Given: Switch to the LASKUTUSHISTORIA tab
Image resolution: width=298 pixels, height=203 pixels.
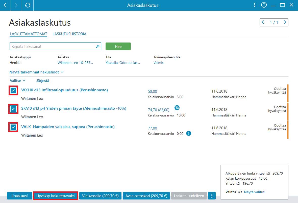Looking at the screenshot, I should (x=69, y=34).
